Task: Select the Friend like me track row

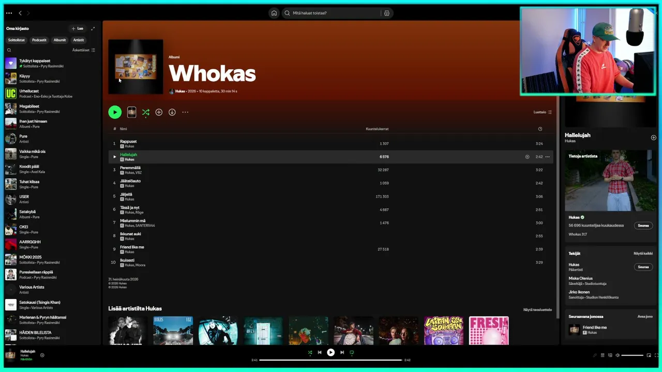Action: 331,249
